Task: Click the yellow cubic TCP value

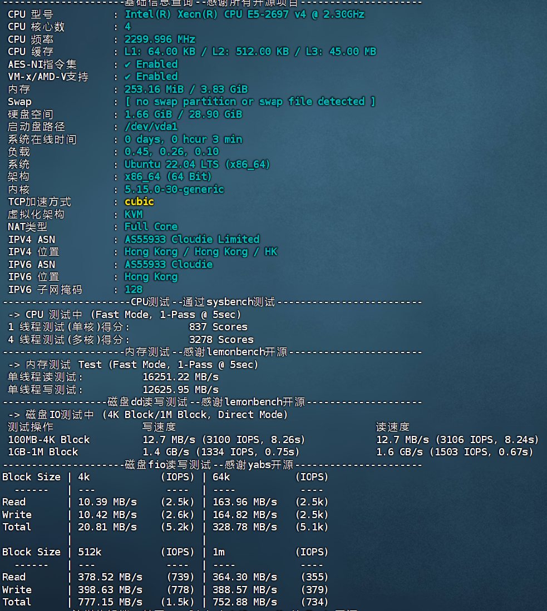Action: (x=139, y=202)
